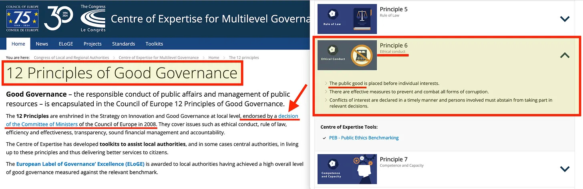This screenshot has height=189, width=583.
Task: Go to Centre of Expertise for Multilevel Governance breadcrumb
Action: point(159,58)
